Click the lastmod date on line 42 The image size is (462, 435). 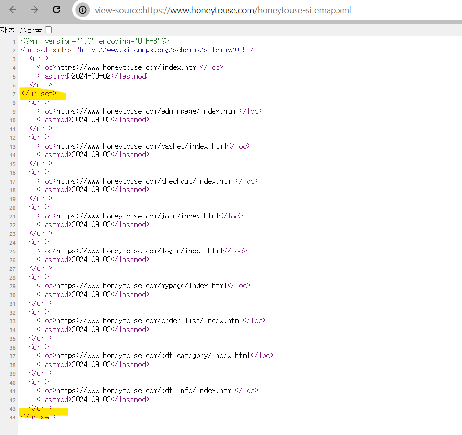(x=91, y=400)
